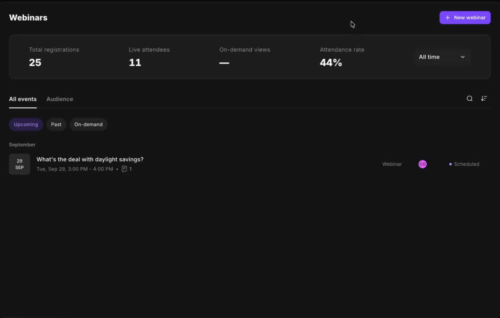Click the 29 SEP date badge
Image resolution: width=500 pixels, height=318 pixels.
pyautogui.click(x=20, y=164)
